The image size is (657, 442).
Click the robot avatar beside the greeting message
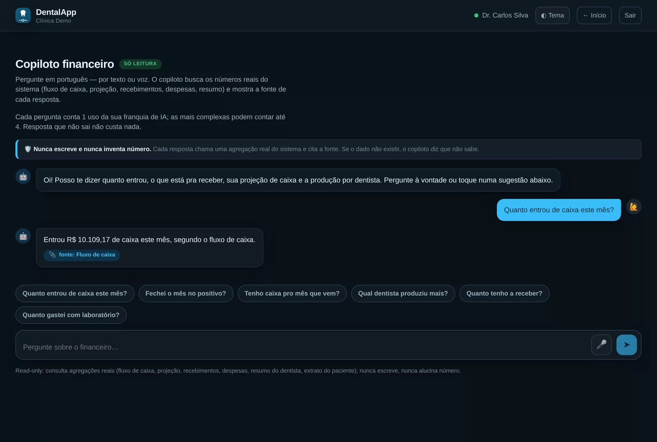pyautogui.click(x=23, y=176)
